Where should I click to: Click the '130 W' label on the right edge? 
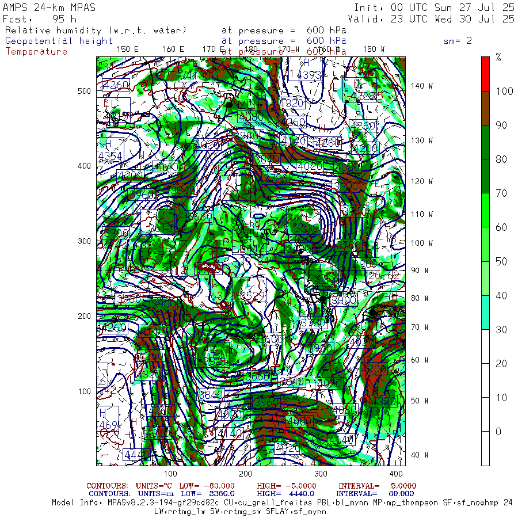coord(421,141)
